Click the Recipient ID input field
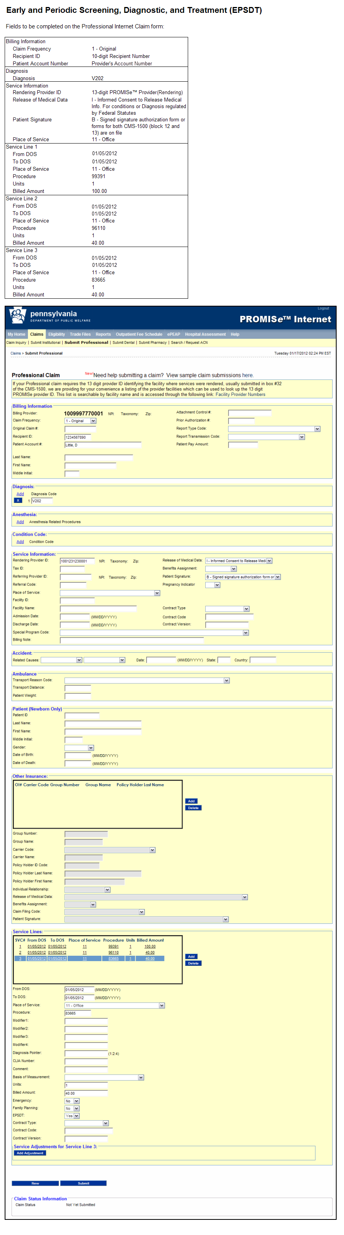 (78, 437)
